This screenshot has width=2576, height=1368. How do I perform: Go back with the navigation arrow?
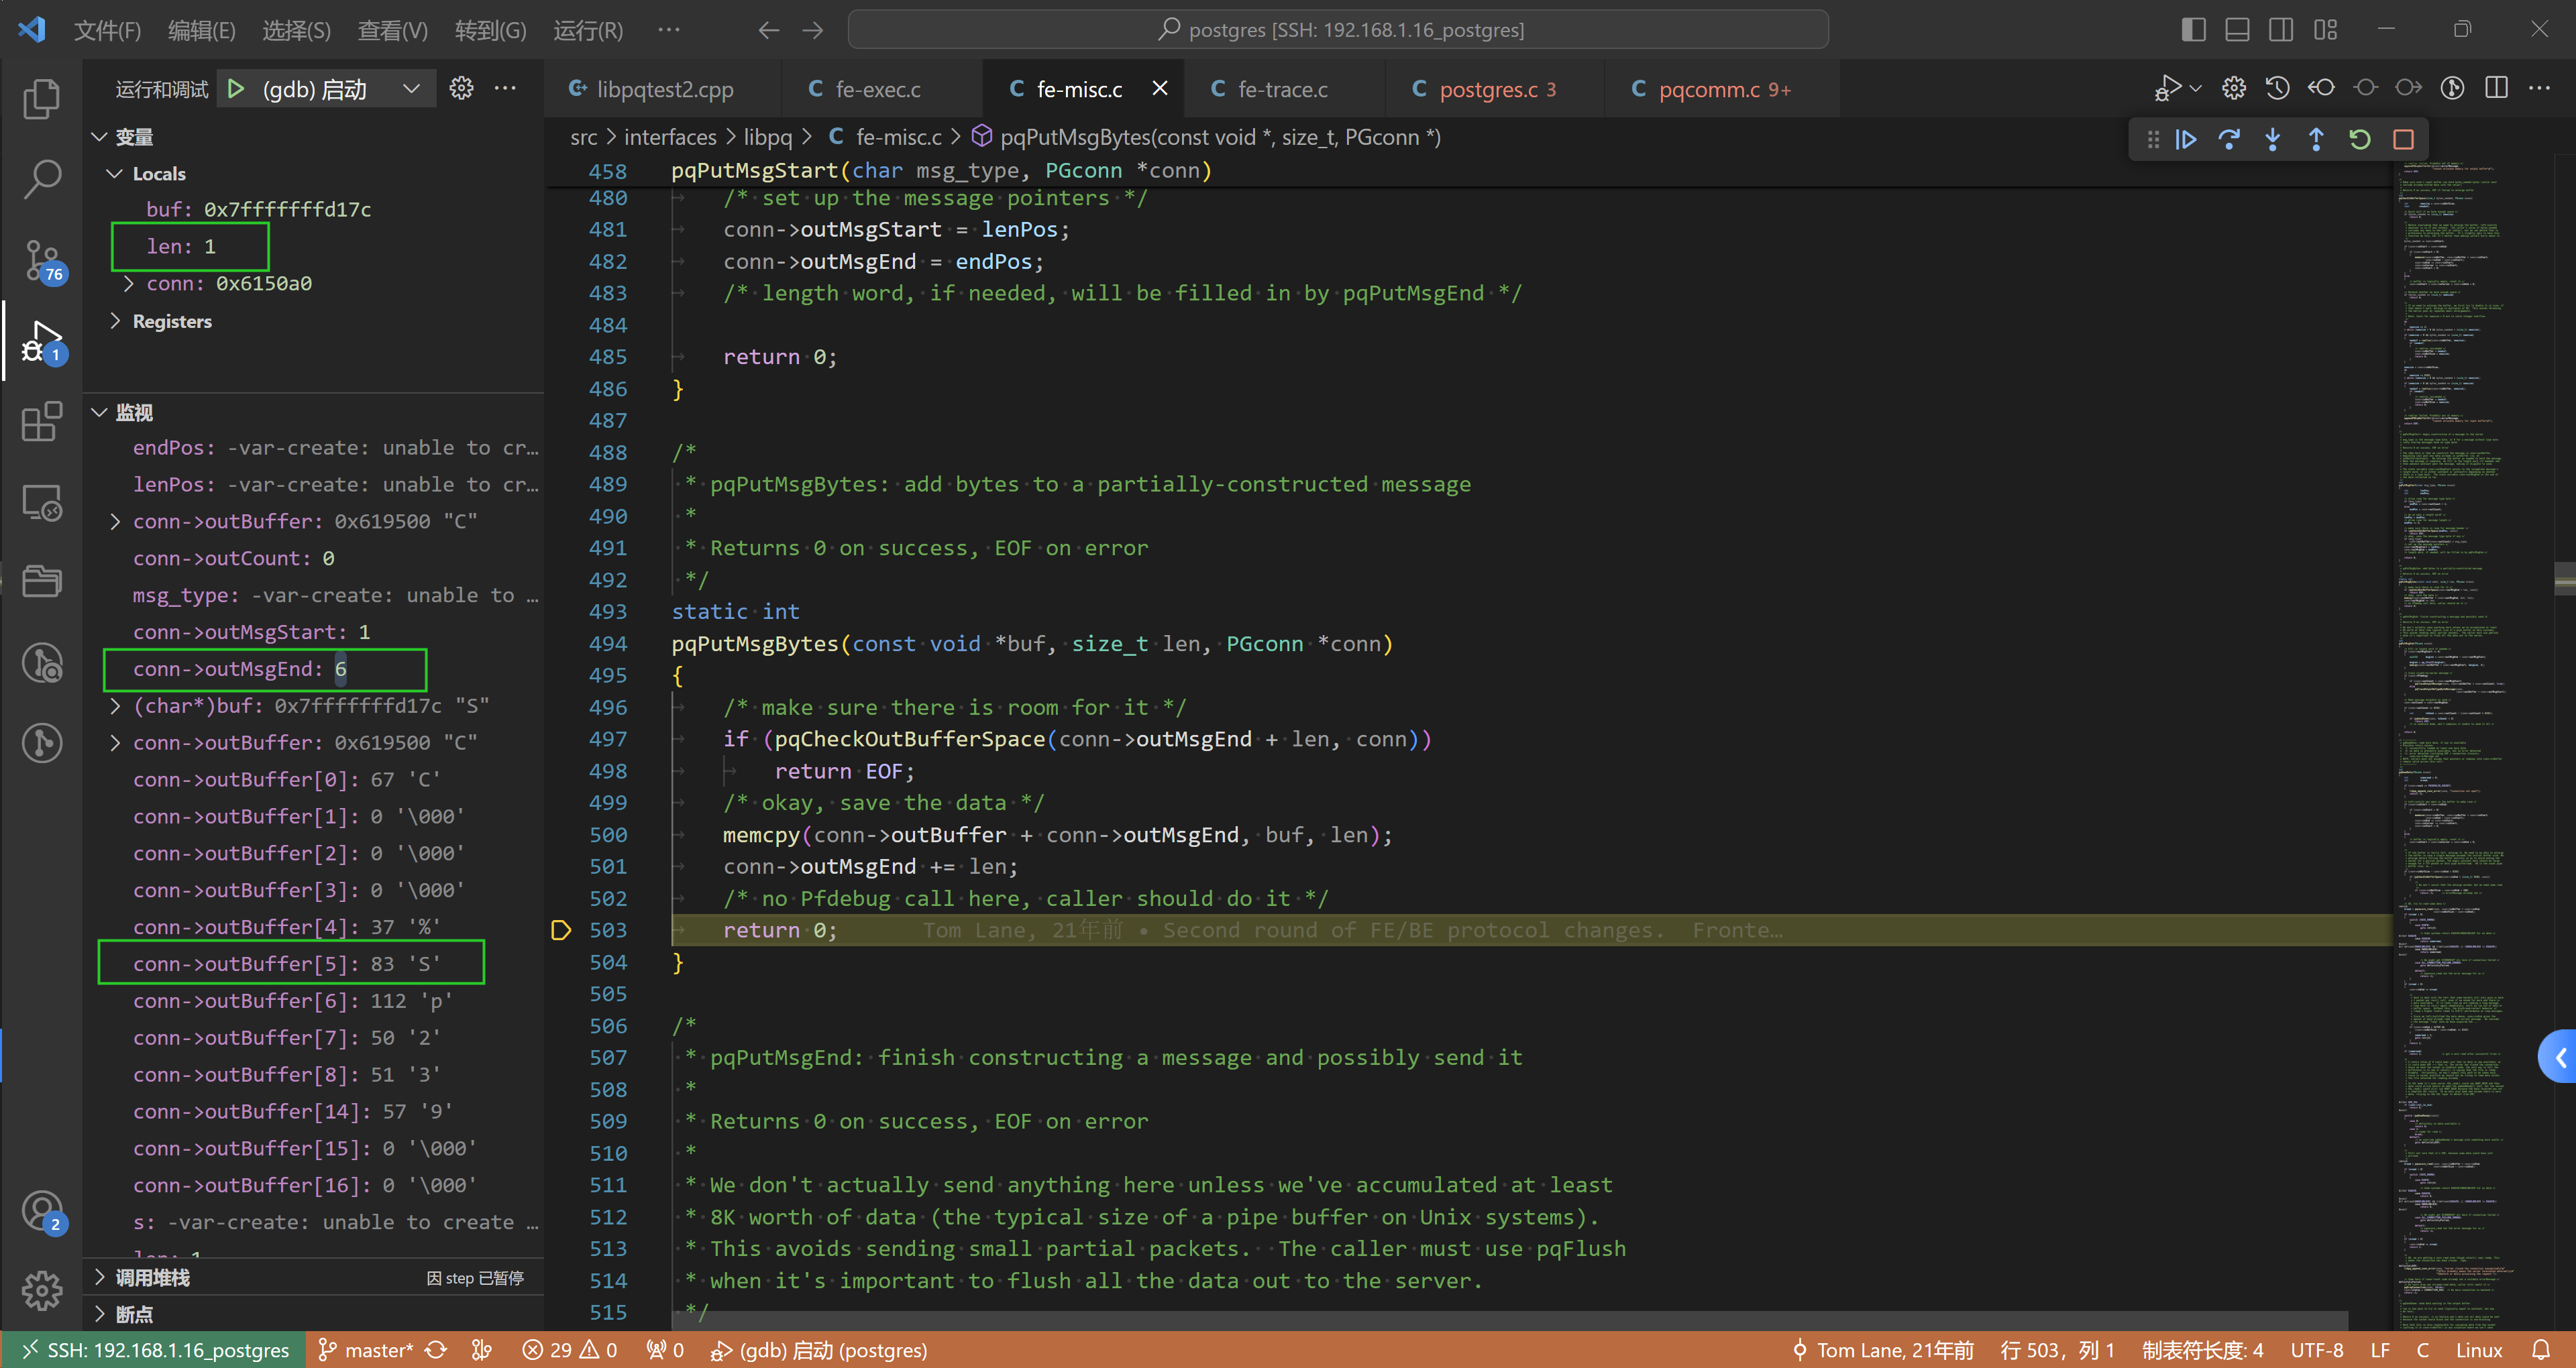[x=768, y=30]
